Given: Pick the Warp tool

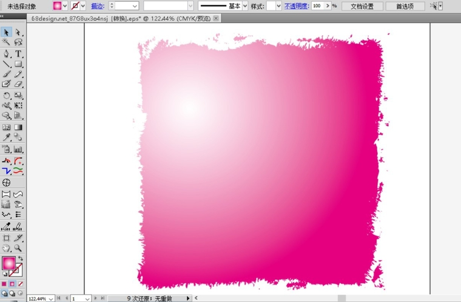Looking at the screenshot, I should click(6, 105).
